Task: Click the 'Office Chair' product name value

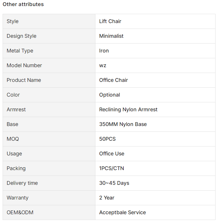Action: click(x=114, y=80)
